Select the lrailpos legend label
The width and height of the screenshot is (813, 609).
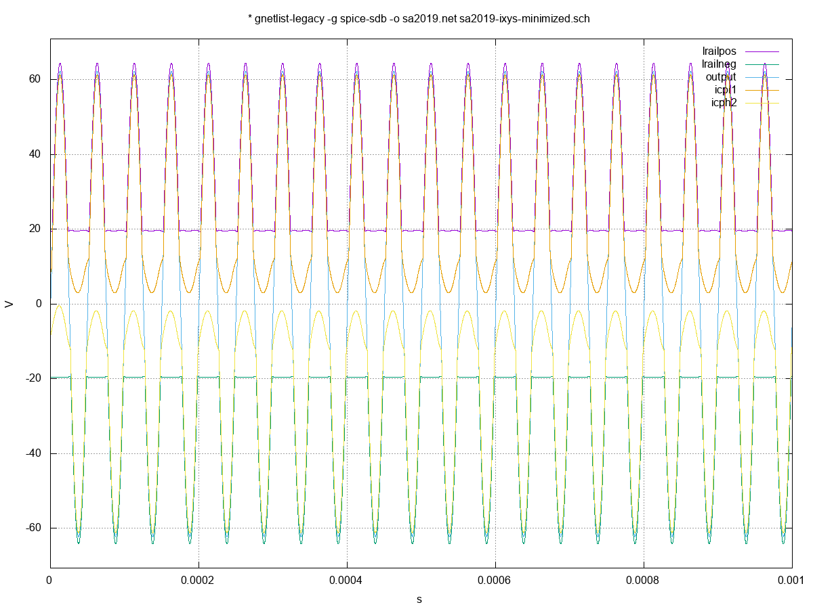coord(720,51)
